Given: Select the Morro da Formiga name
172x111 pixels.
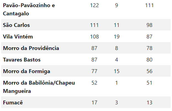Looking at the screenshot, I should pyautogui.click(x=27, y=71).
